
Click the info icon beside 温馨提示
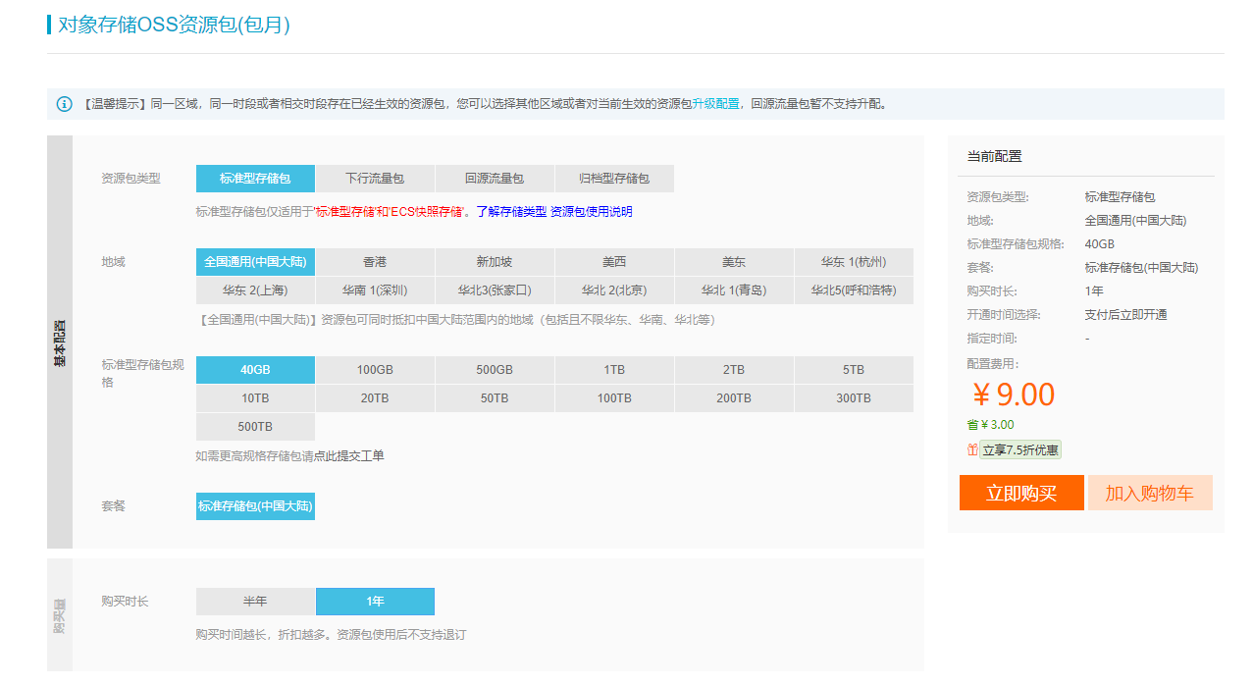pos(65,104)
